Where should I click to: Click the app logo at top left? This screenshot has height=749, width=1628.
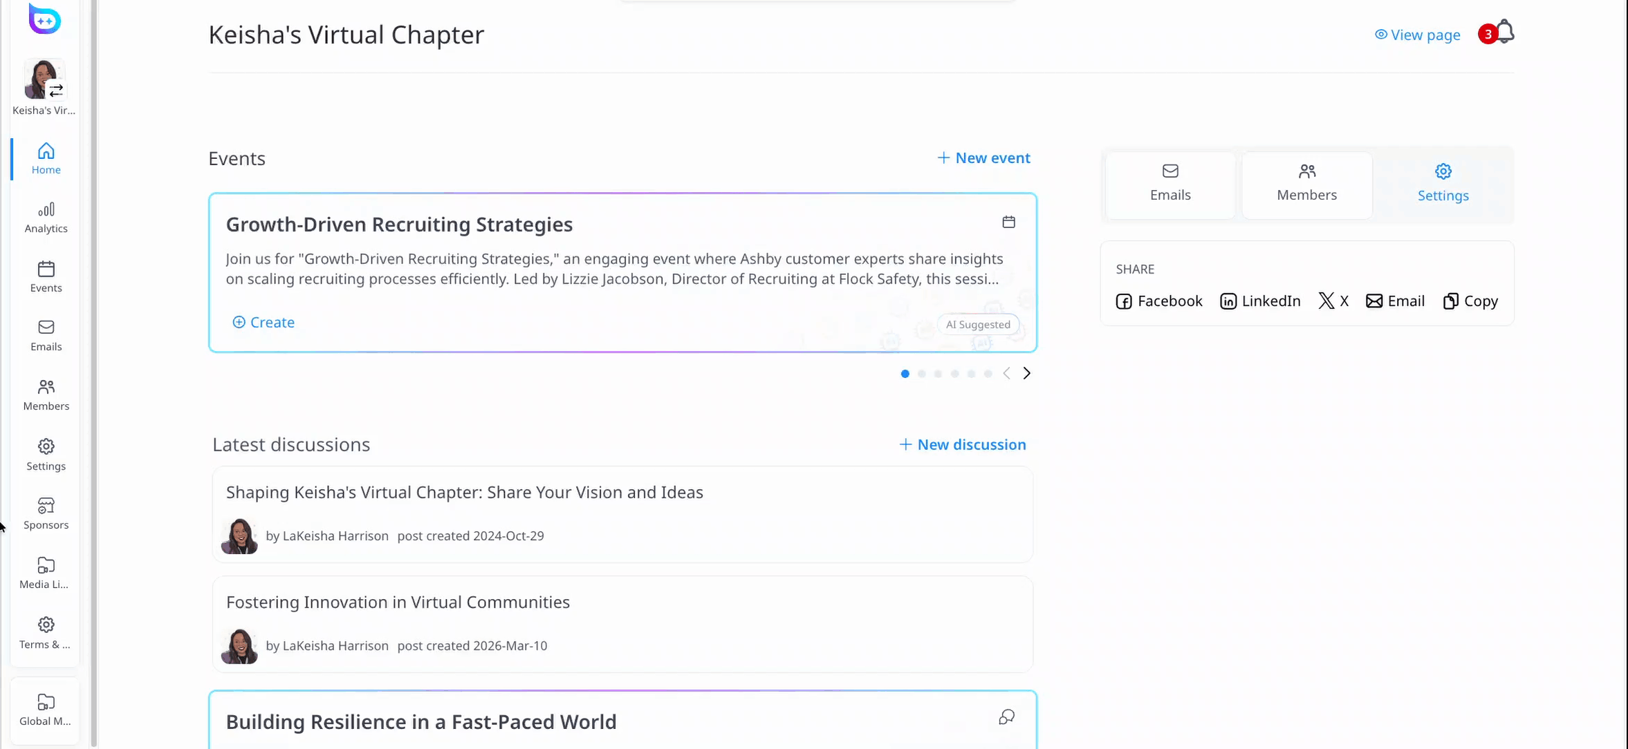(x=45, y=19)
